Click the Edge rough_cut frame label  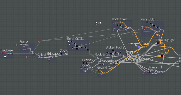[x=58, y=54]
